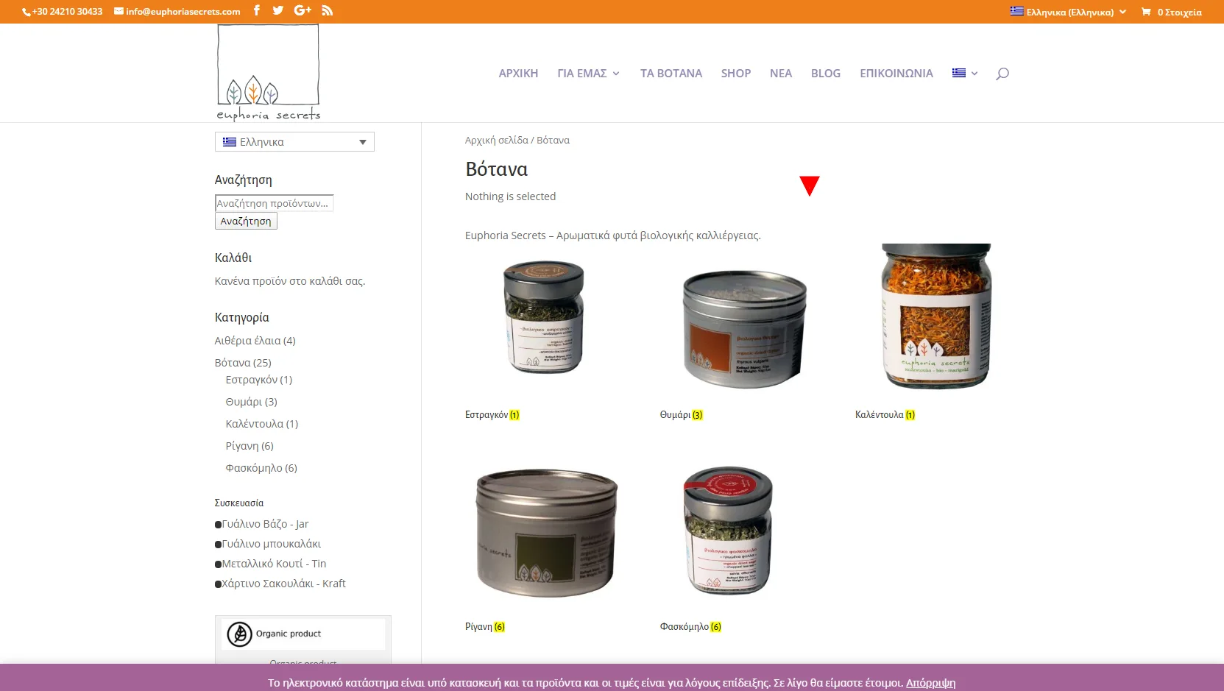Open the Google Plus icon
1224x691 pixels.
click(303, 10)
